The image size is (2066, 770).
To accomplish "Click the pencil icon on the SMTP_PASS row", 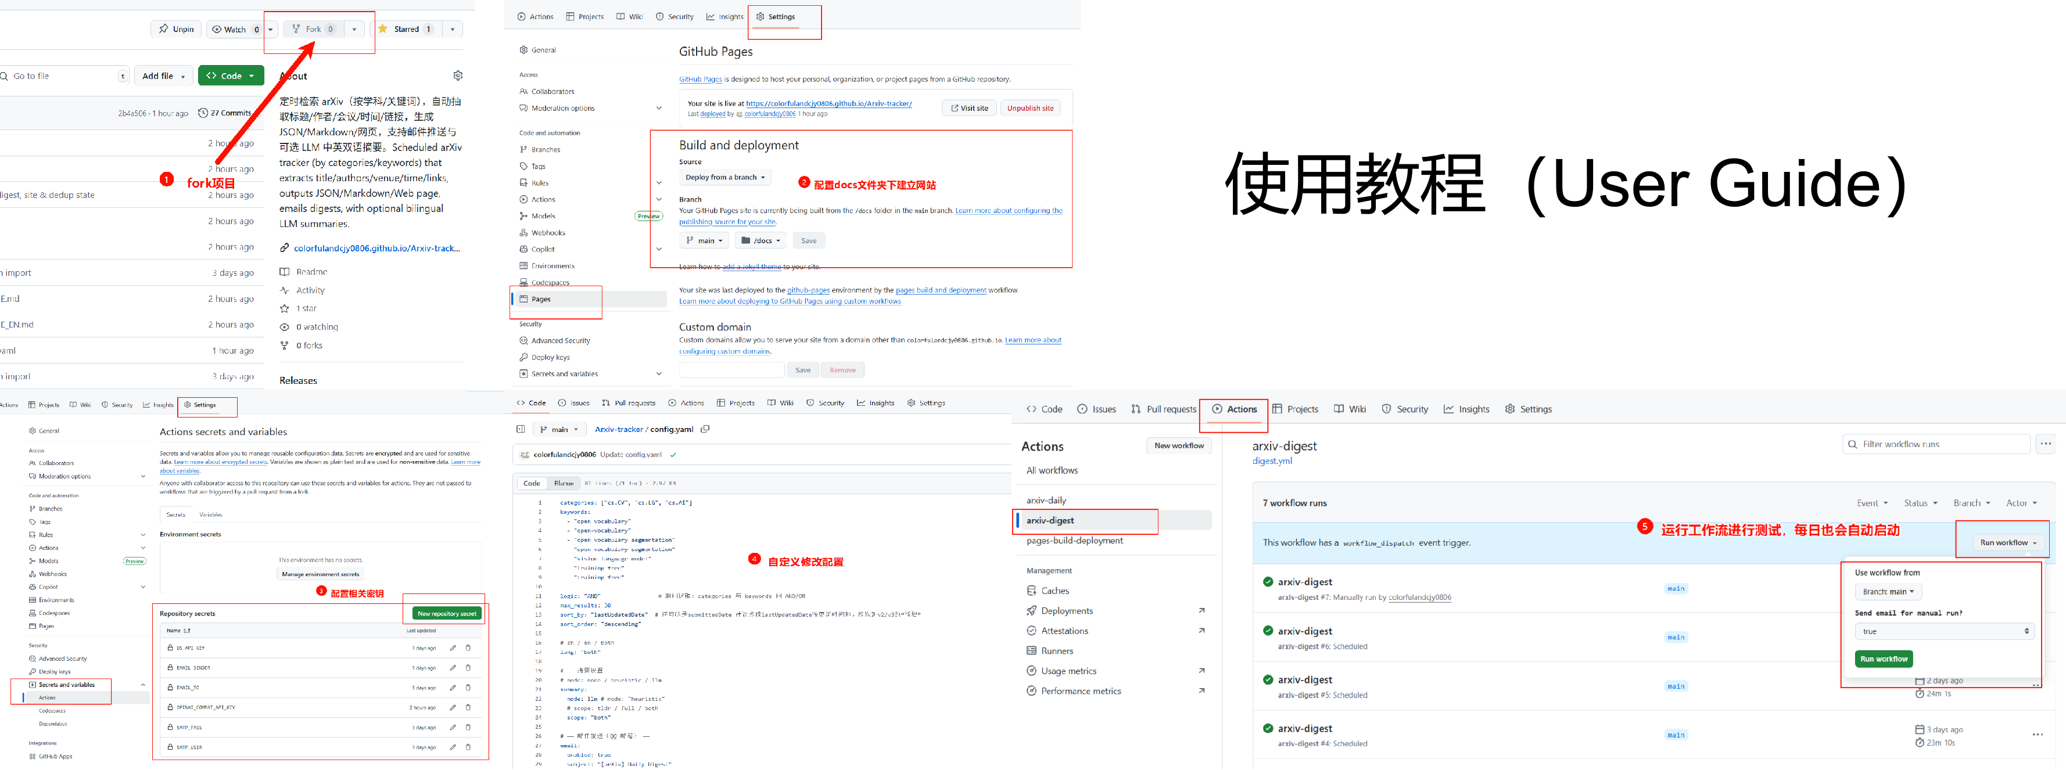I will point(453,726).
